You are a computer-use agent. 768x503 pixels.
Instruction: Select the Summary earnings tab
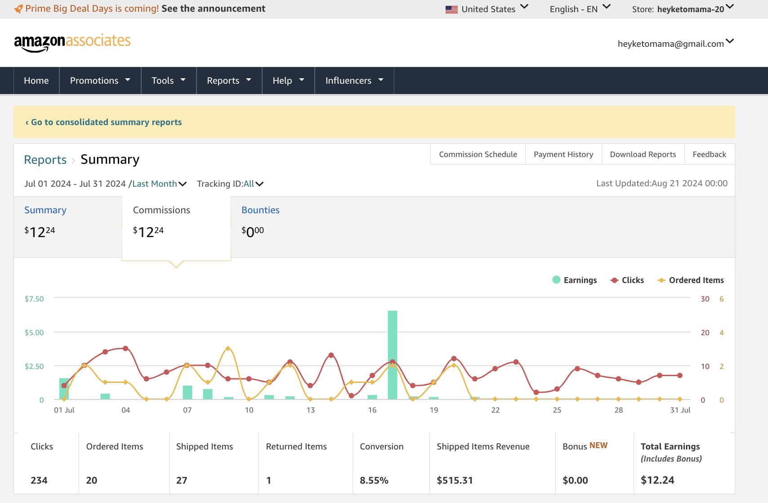67,227
